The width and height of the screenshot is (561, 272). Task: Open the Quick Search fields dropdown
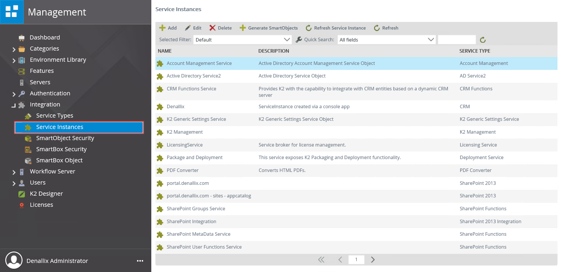point(387,39)
